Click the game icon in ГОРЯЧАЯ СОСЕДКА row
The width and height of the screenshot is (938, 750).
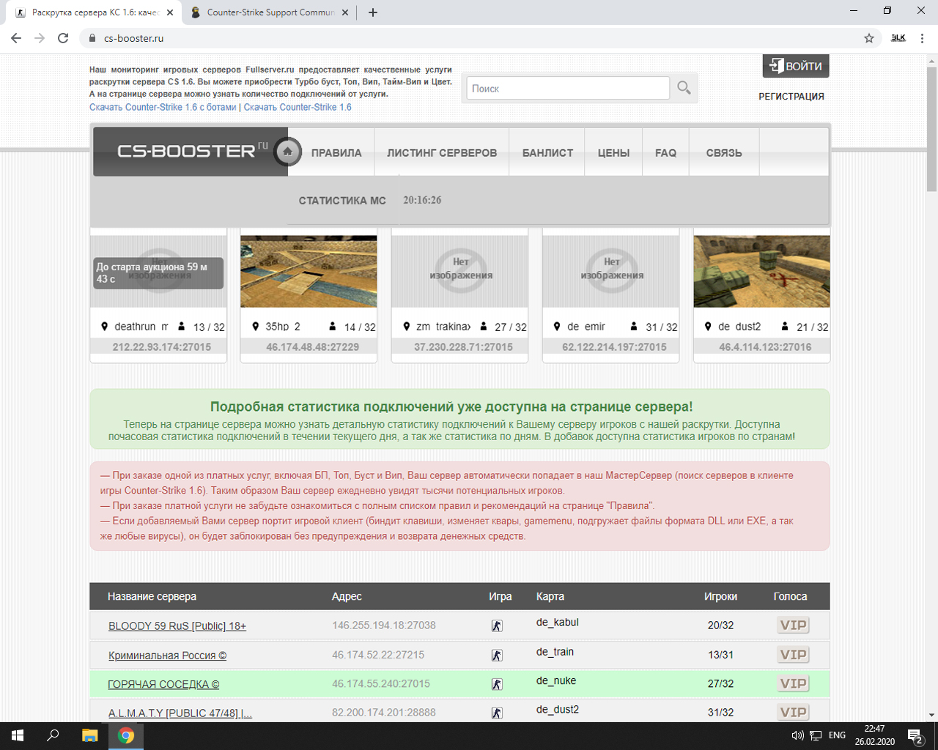[497, 684]
